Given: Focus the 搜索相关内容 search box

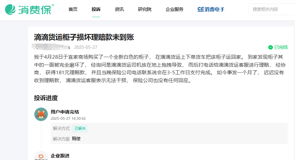Looking at the screenshot, I should 272,9.
